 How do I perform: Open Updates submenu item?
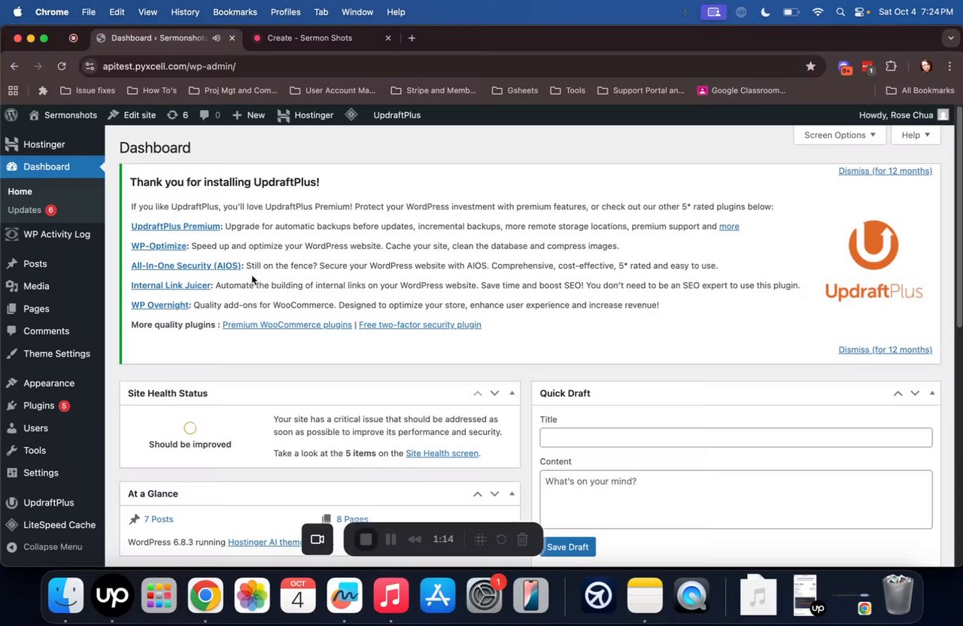point(32,210)
